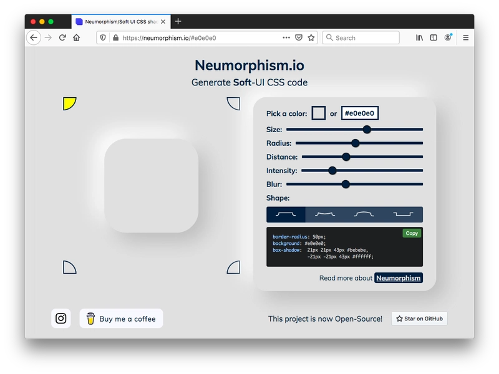Click the background: #e0e0e0 code line
The image size is (499, 374).
pos(299,243)
